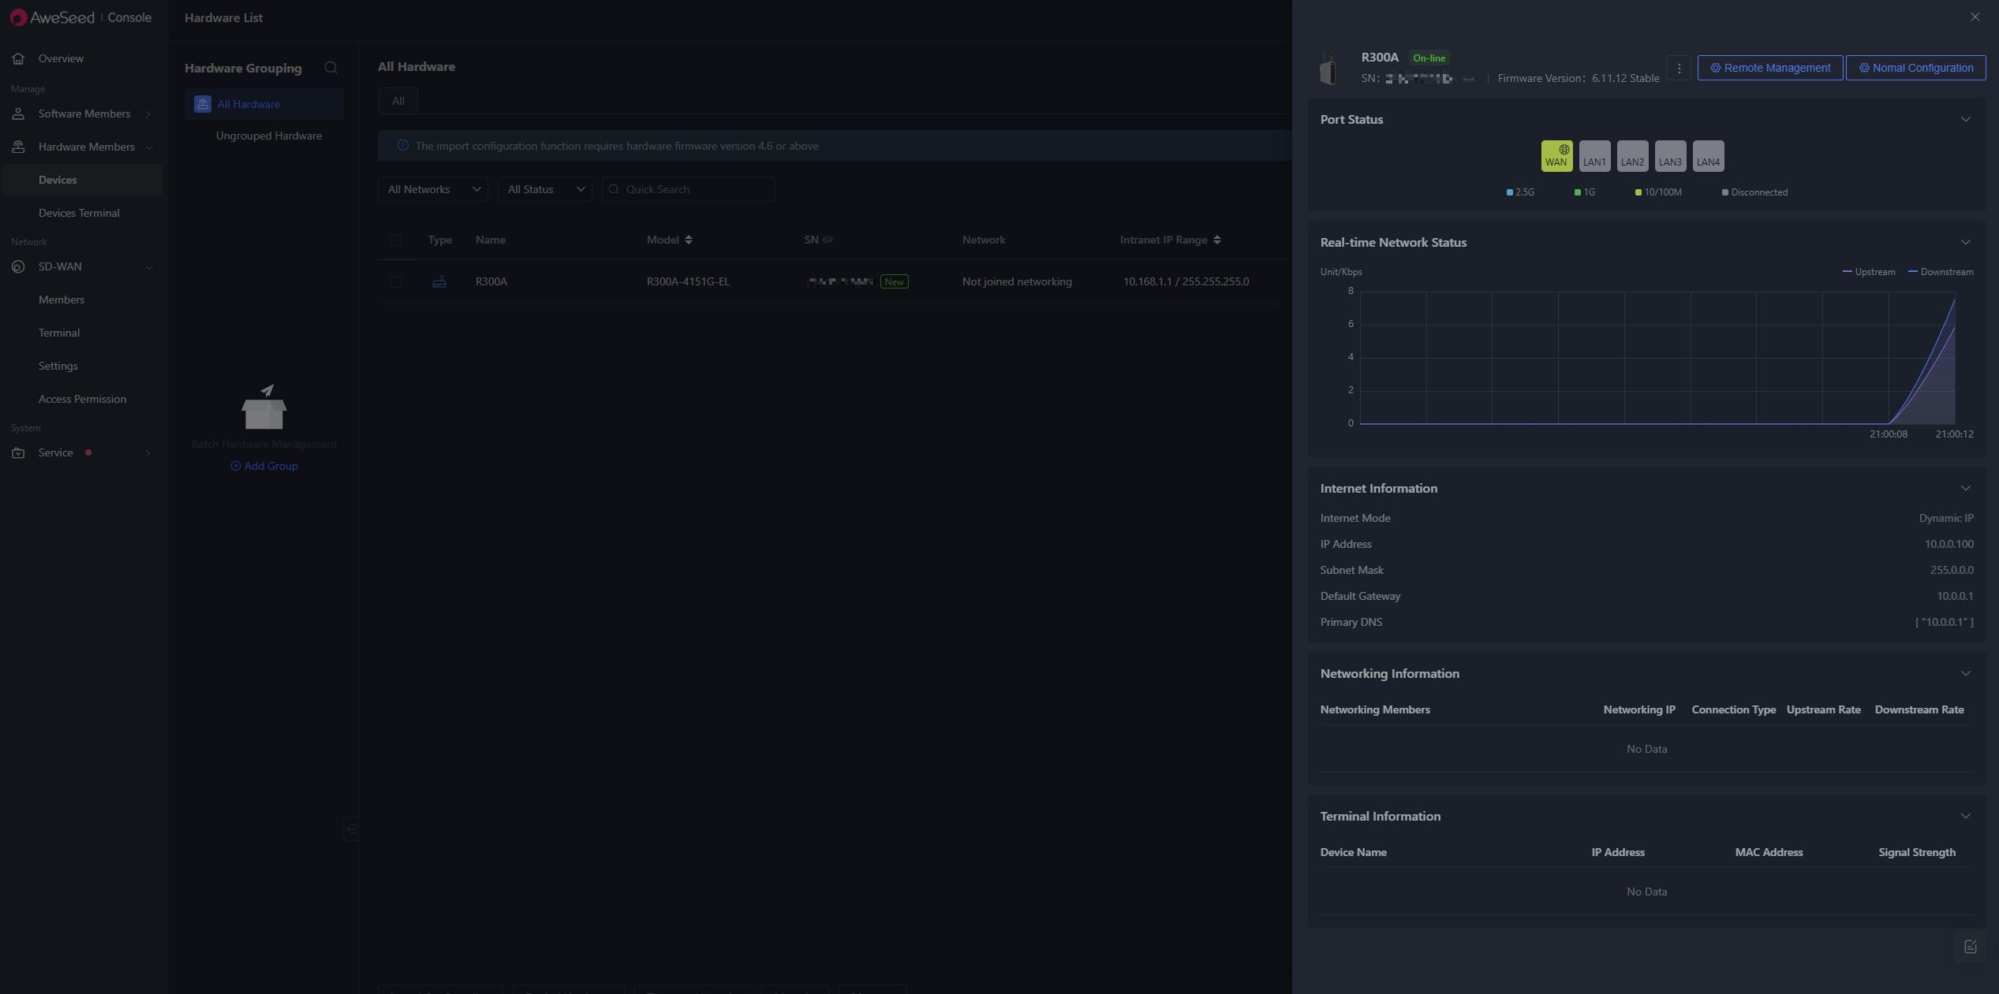Reveal hidden SN eye toggle
The height and width of the screenshot is (994, 1999).
[x=1468, y=79]
